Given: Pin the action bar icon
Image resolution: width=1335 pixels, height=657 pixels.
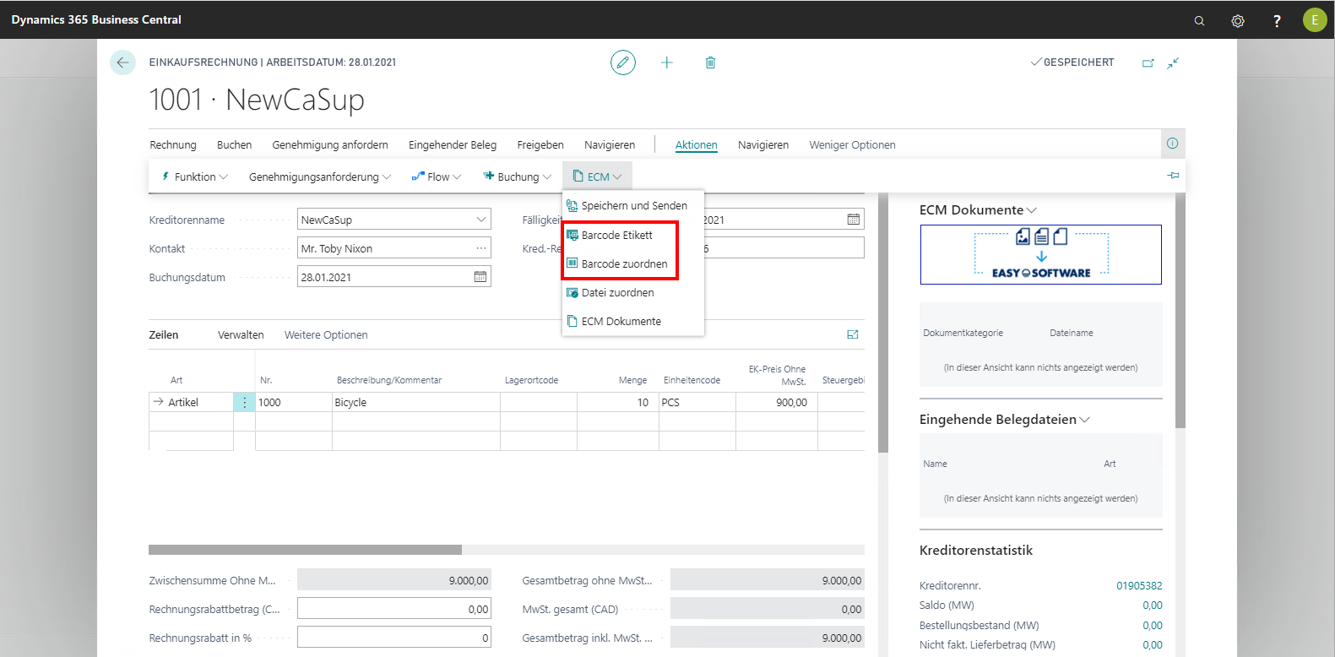Looking at the screenshot, I should (1173, 176).
